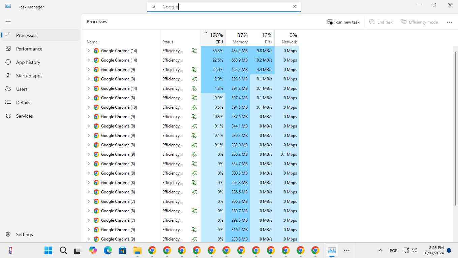
Task: Open taskbar Search
Action: pos(63,250)
